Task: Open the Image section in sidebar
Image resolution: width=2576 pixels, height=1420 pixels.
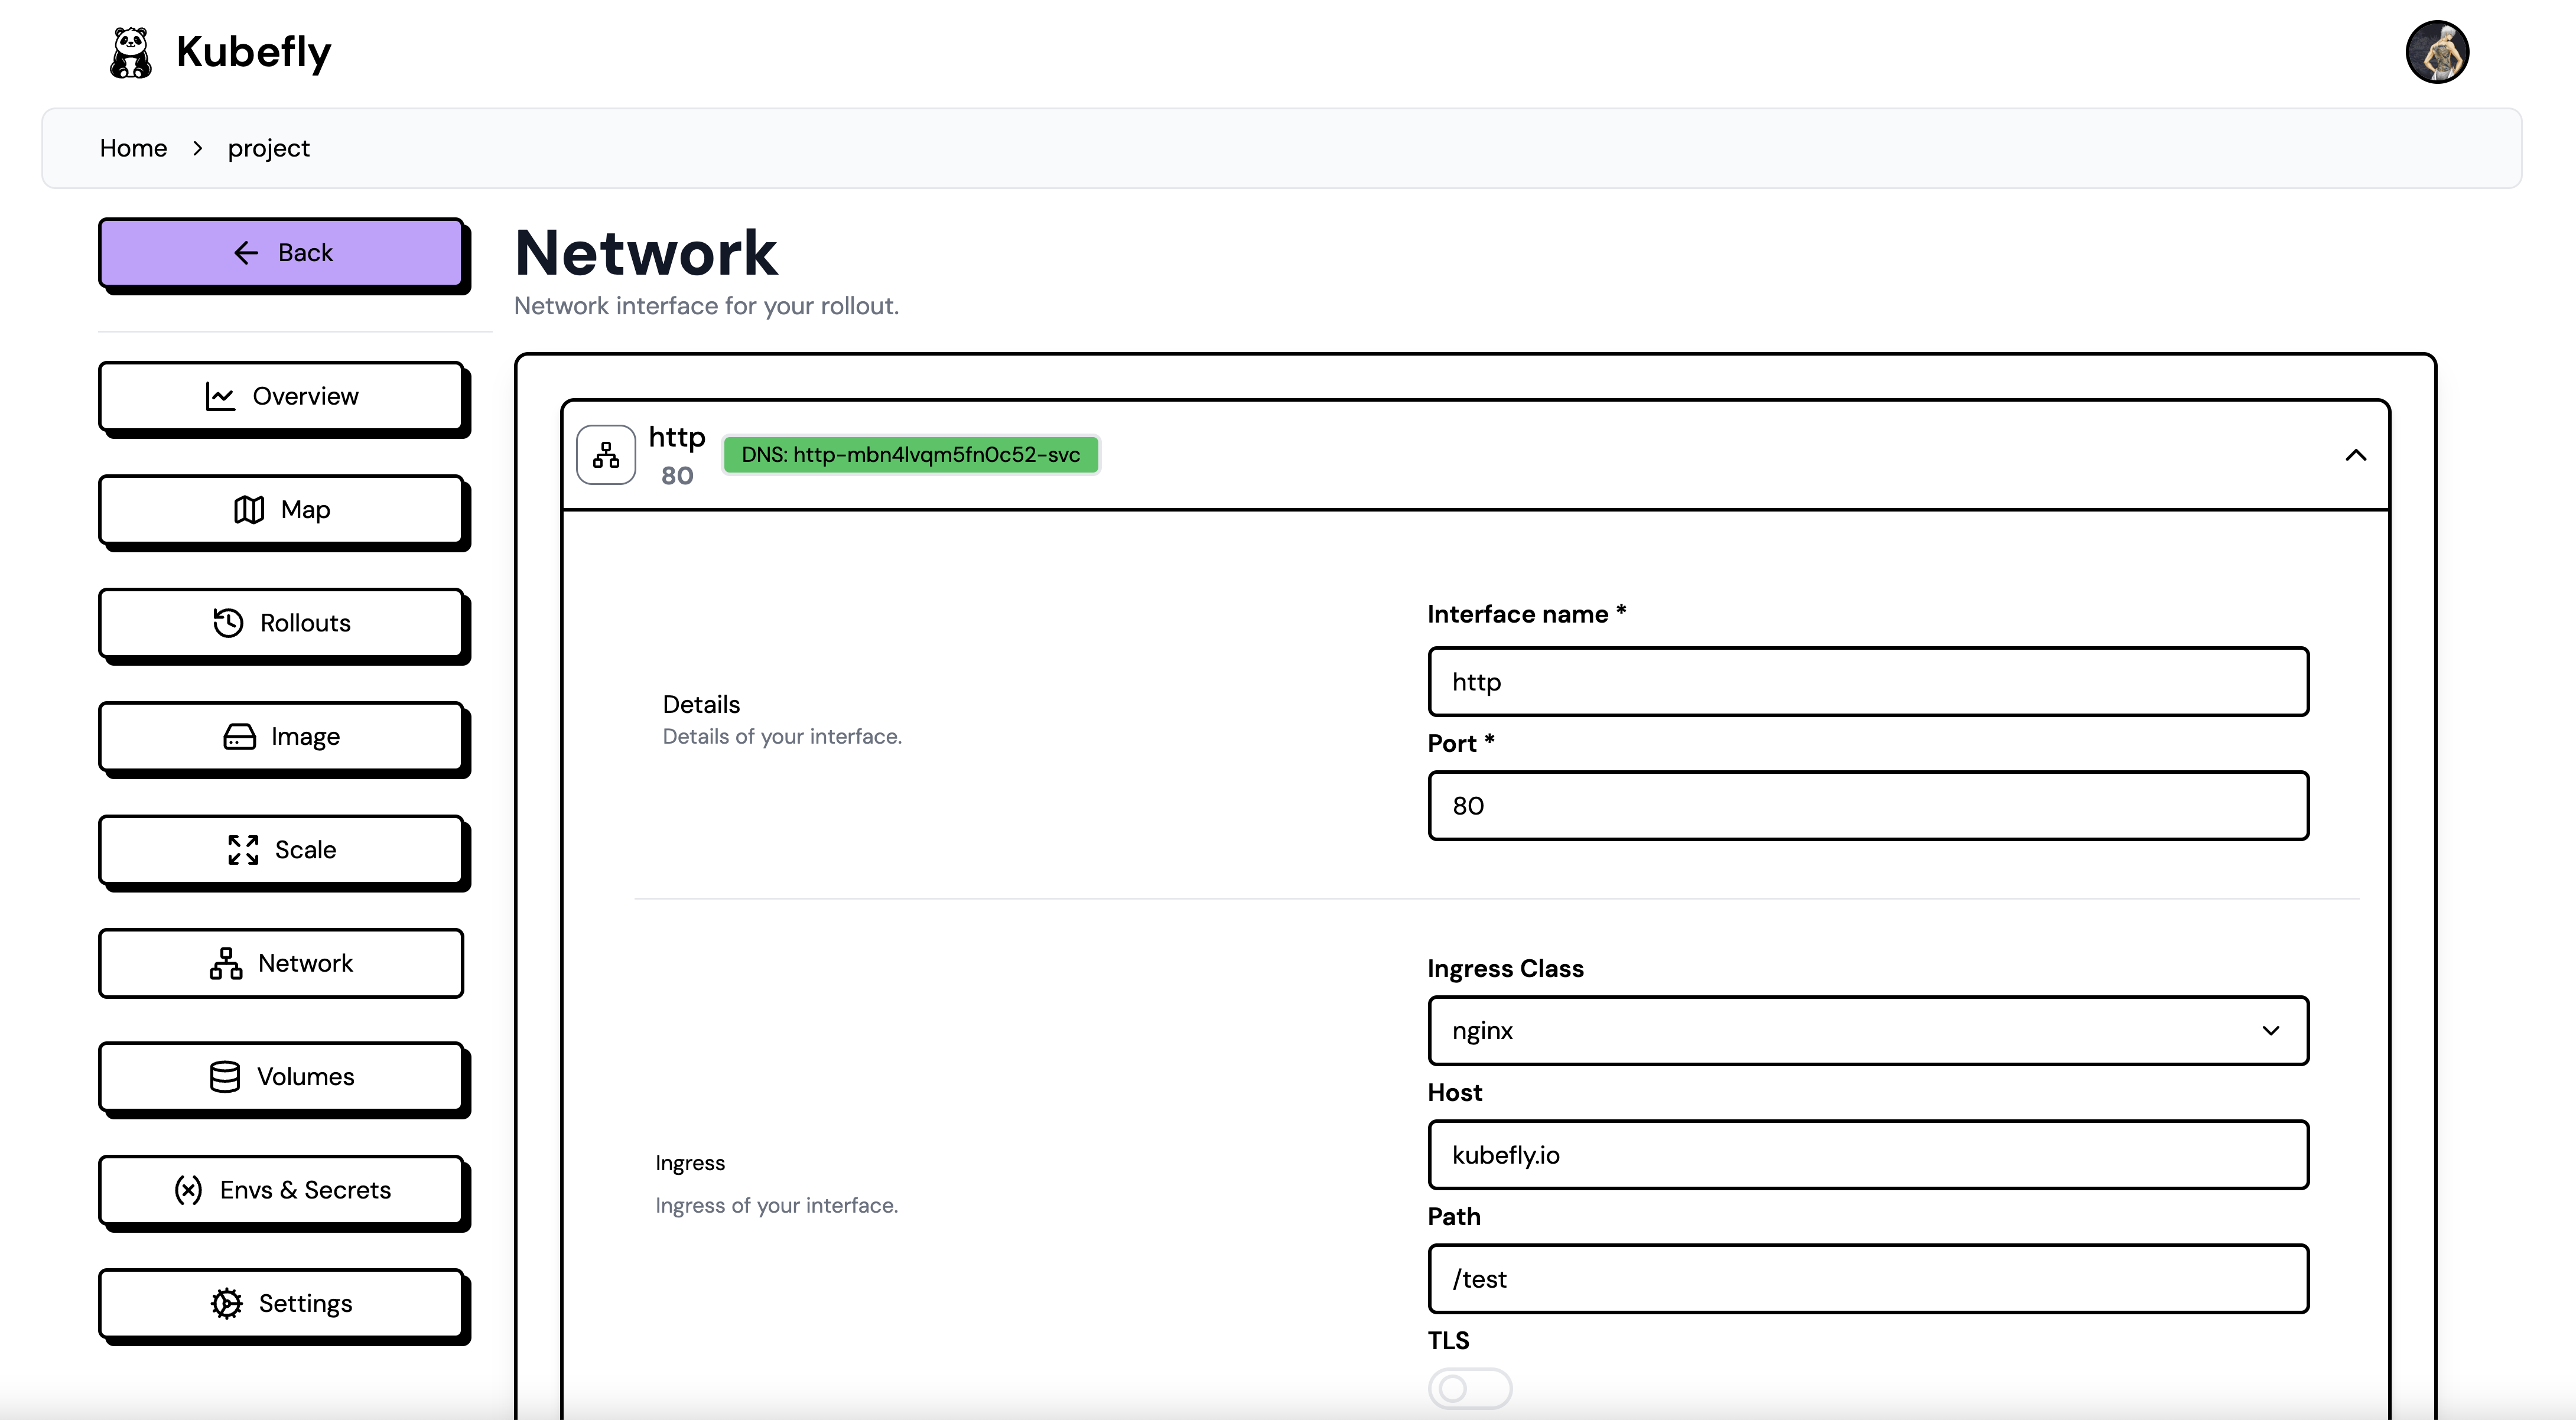Action: pyautogui.click(x=281, y=737)
